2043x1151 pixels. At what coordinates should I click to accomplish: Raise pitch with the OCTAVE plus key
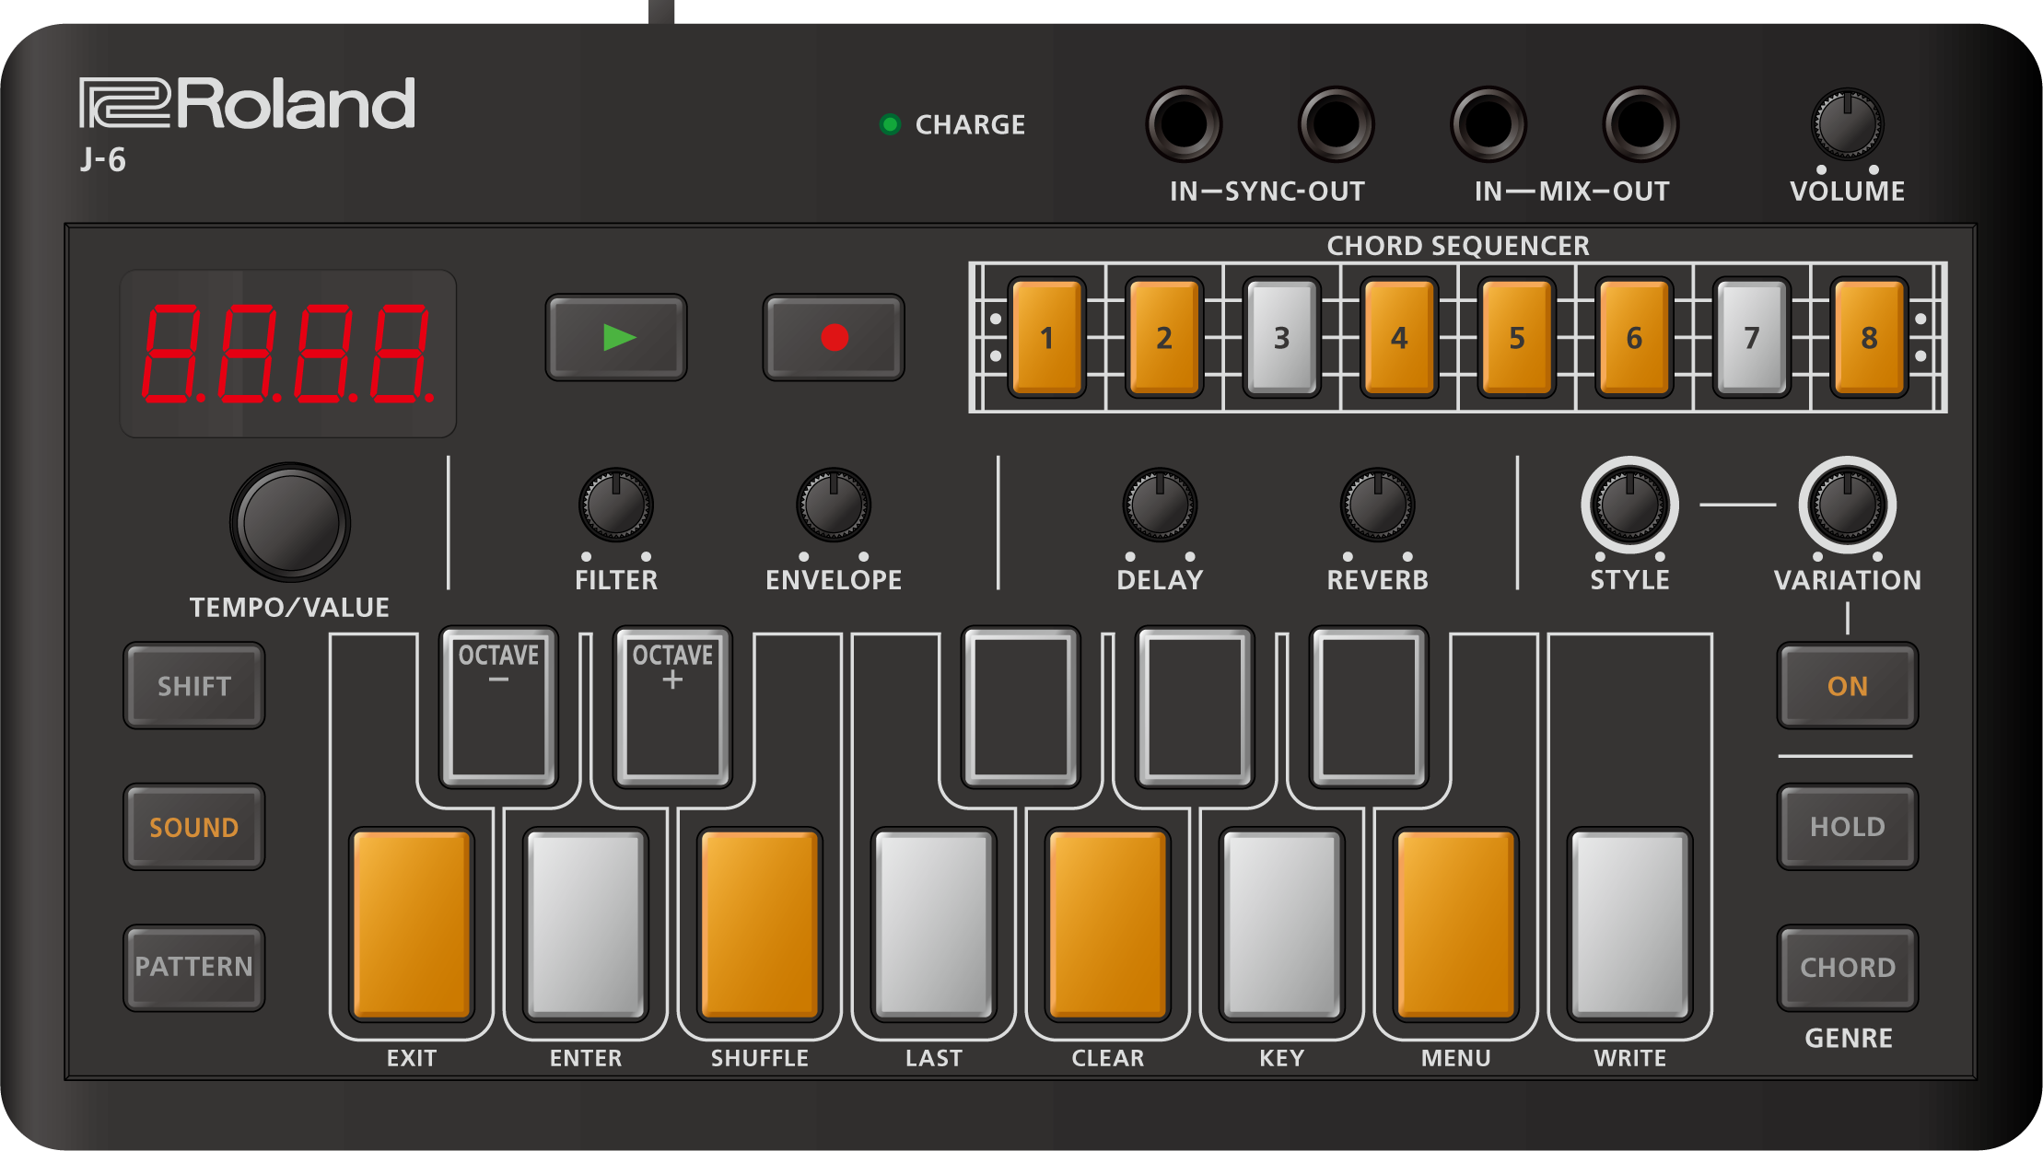(672, 707)
